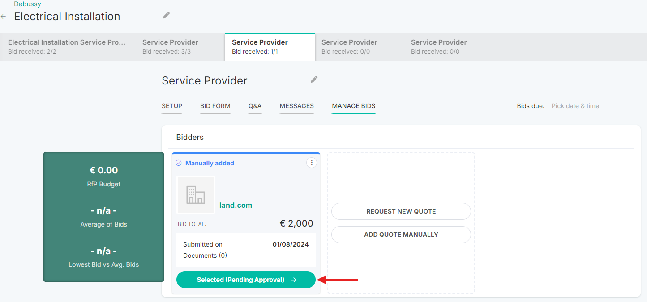Select Service Provider tab with 1/1 bids
This screenshot has height=302, width=647.
270,46
